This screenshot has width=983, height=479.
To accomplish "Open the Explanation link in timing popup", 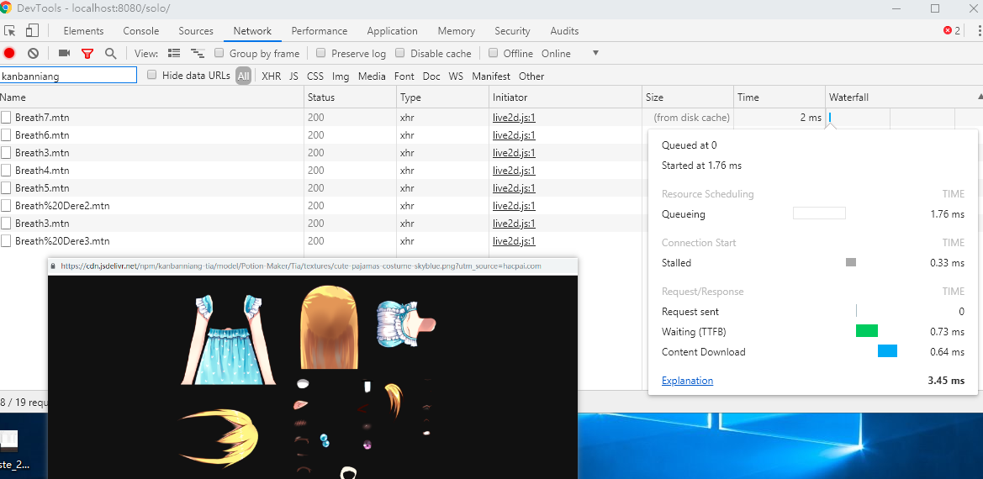I will tap(687, 381).
